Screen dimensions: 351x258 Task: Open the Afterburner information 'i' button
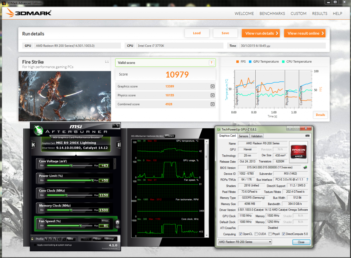(118, 145)
